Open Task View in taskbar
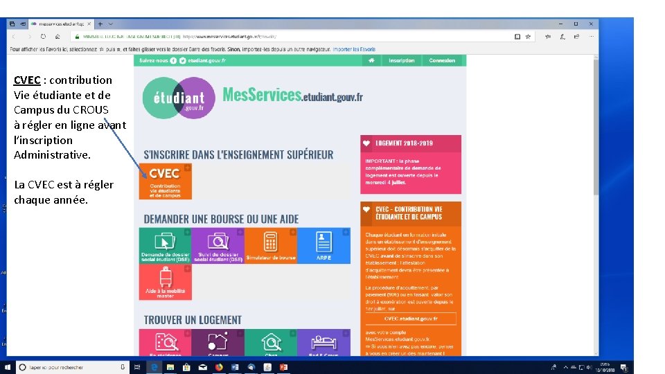The image size is (665, 374). (137, 367)
